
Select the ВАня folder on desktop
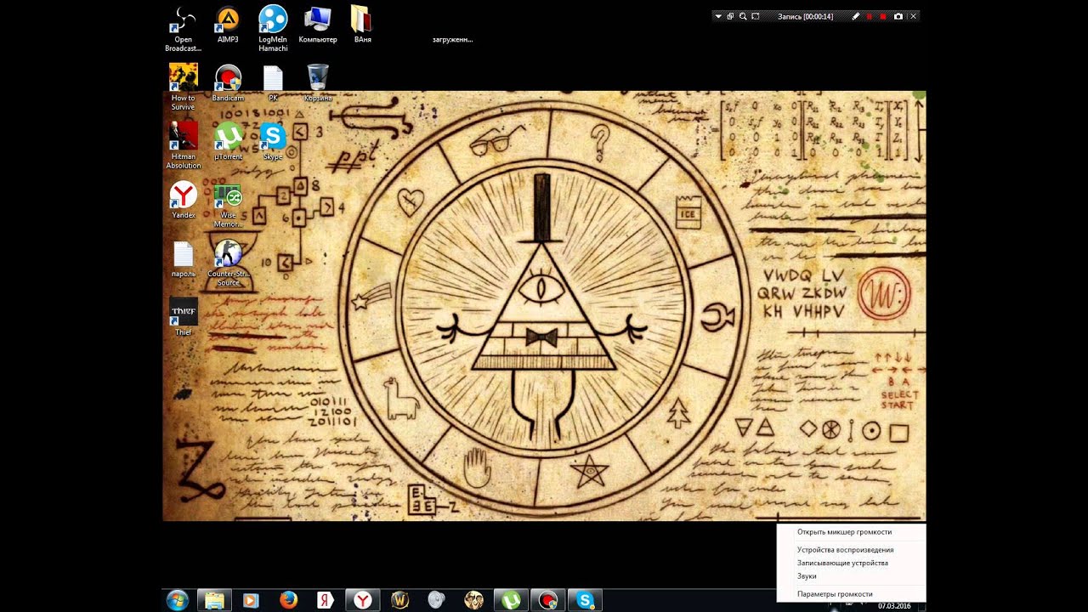[x=363, y=25]
